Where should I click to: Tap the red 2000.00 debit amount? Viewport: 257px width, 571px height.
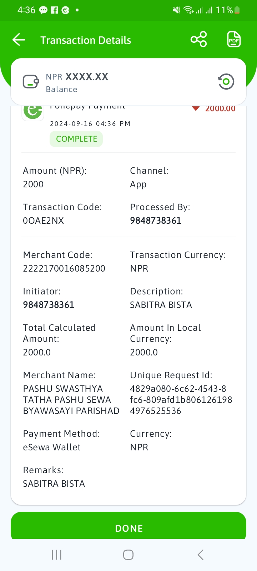click(x=220, y=108)
